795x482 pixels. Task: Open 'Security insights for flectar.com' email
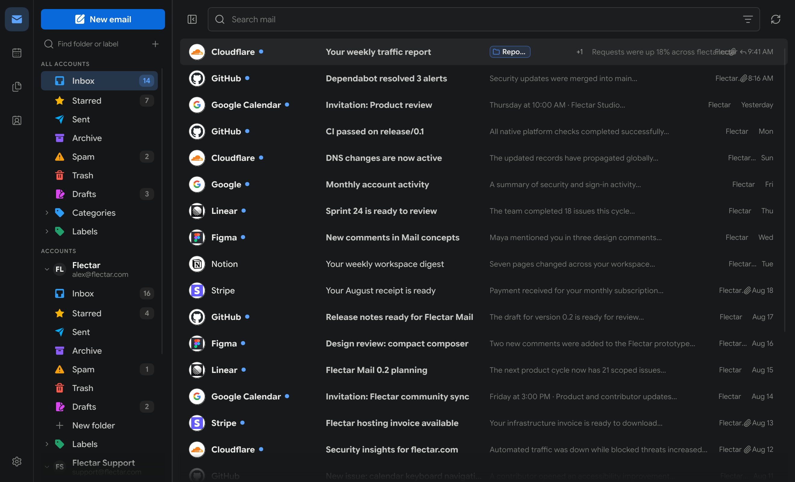[483, 449]
